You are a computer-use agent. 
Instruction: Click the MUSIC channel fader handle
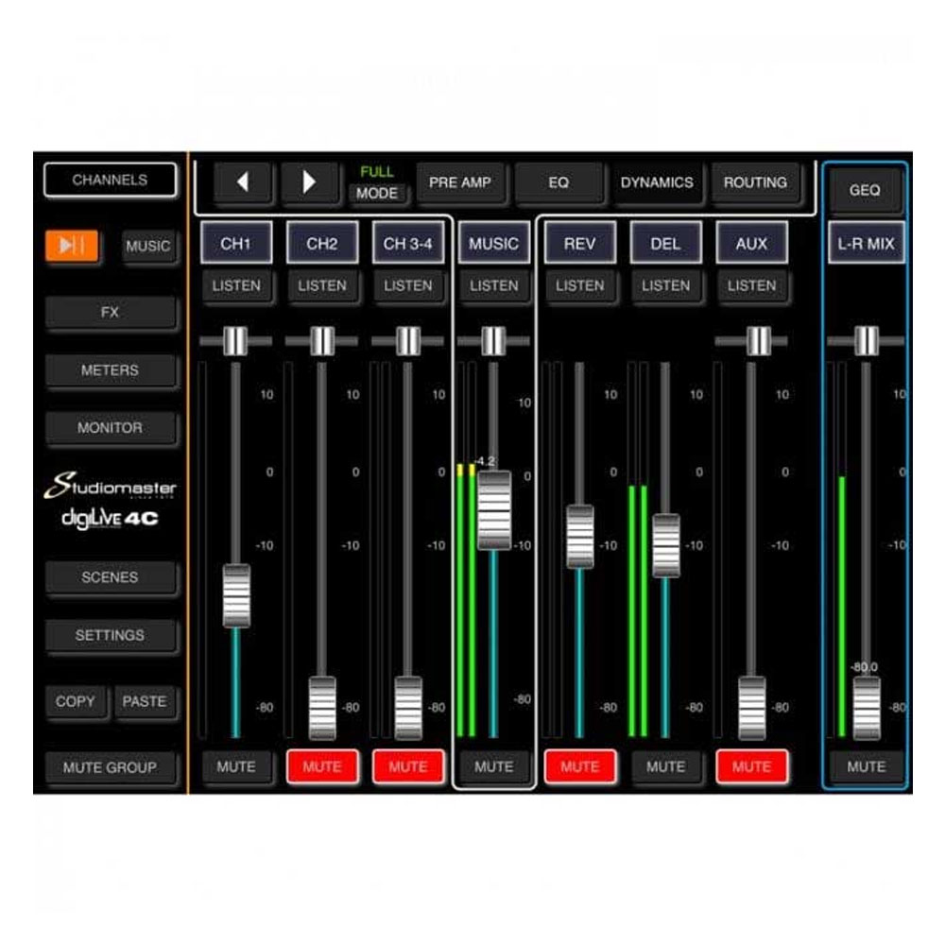(494, 510)
